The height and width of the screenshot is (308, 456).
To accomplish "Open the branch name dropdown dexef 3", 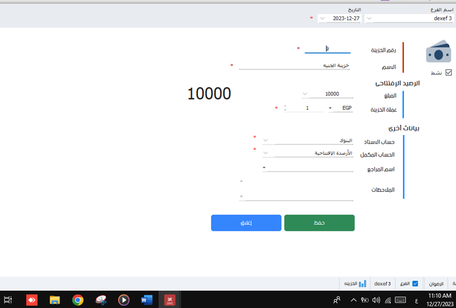I will click(369, 19).
